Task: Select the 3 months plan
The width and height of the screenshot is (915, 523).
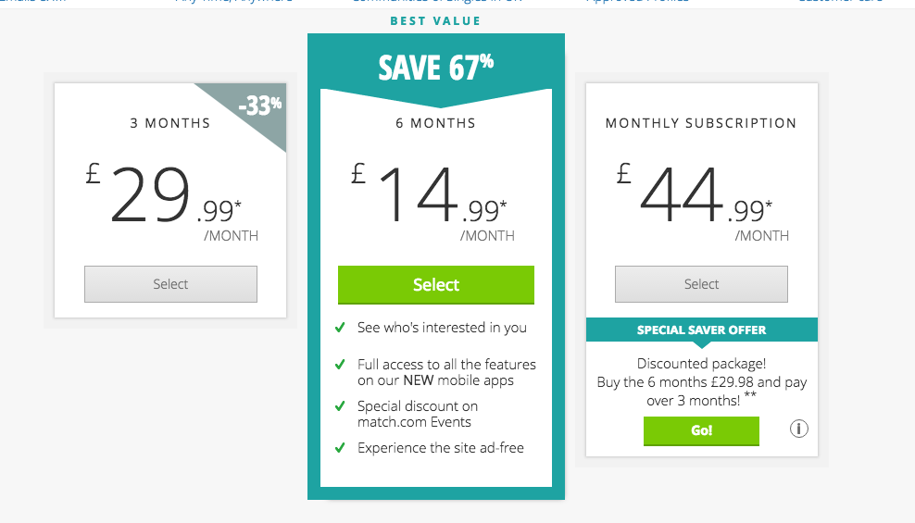Action: (170, 284)
